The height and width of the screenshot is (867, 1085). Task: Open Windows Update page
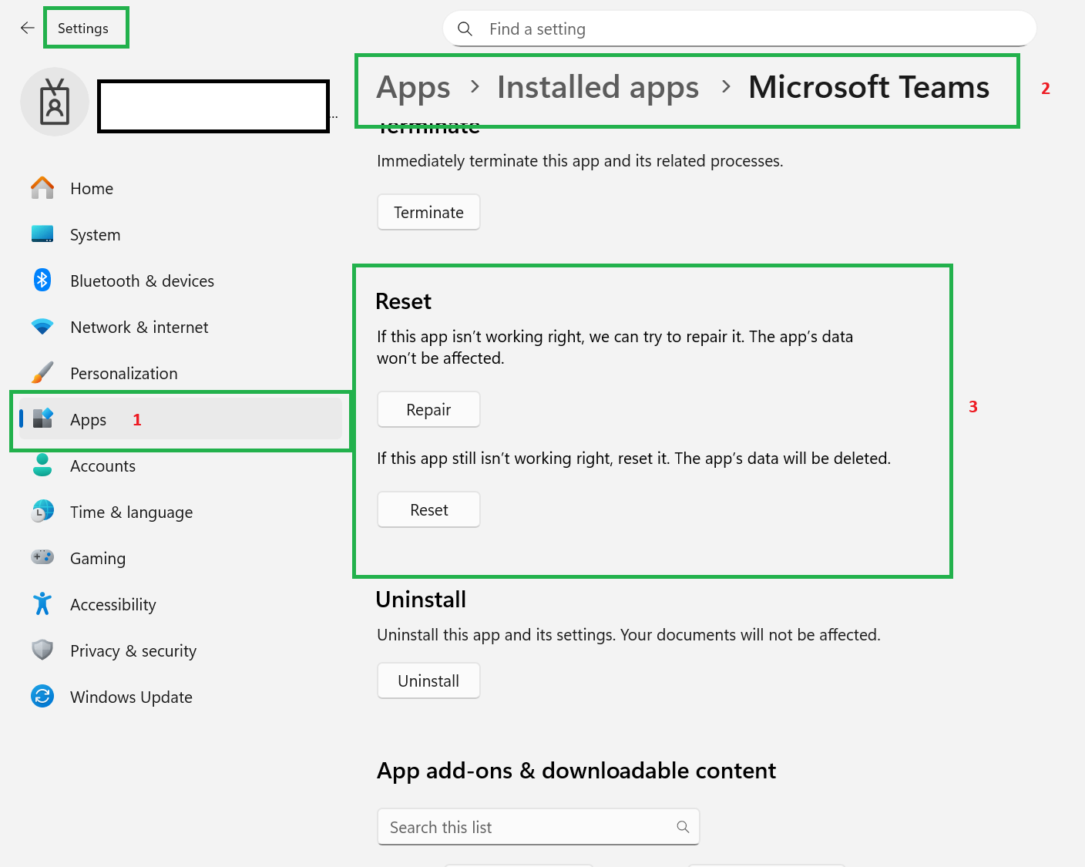(180, 697)
